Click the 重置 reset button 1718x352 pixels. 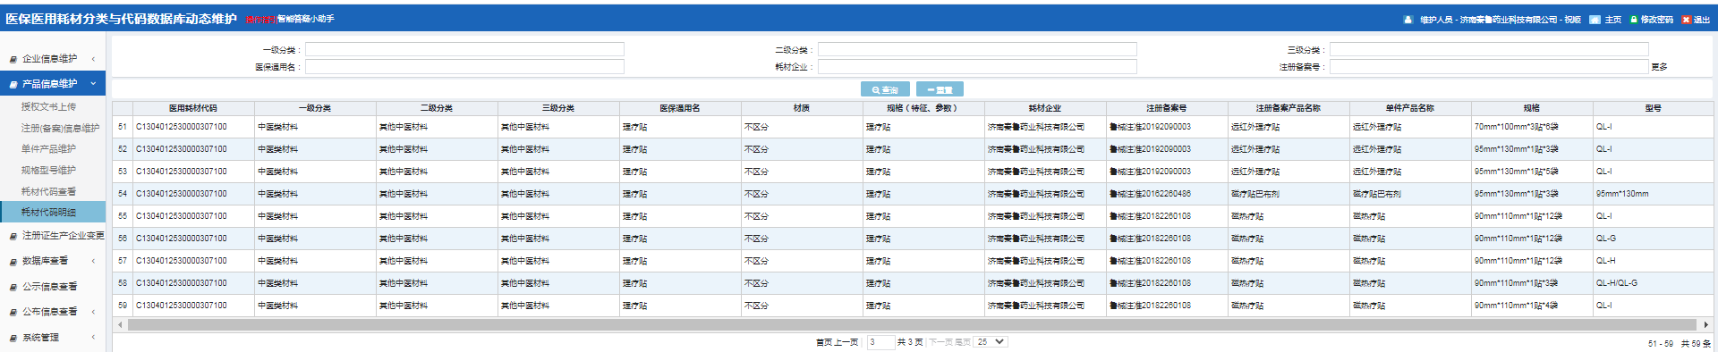pos(940,89)
